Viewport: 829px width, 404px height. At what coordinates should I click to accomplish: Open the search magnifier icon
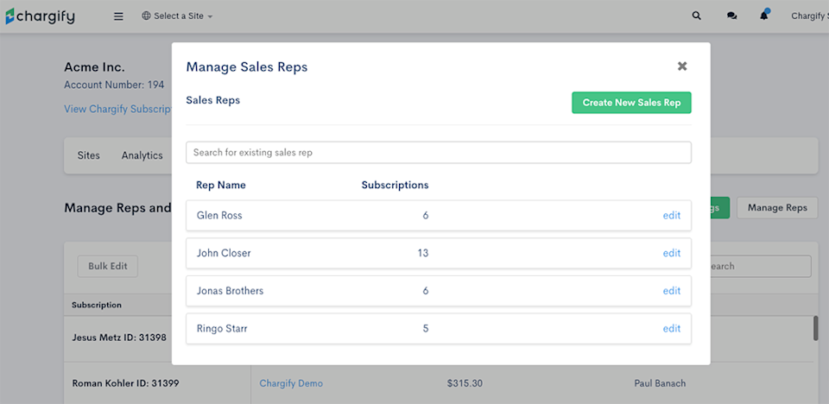697,16
